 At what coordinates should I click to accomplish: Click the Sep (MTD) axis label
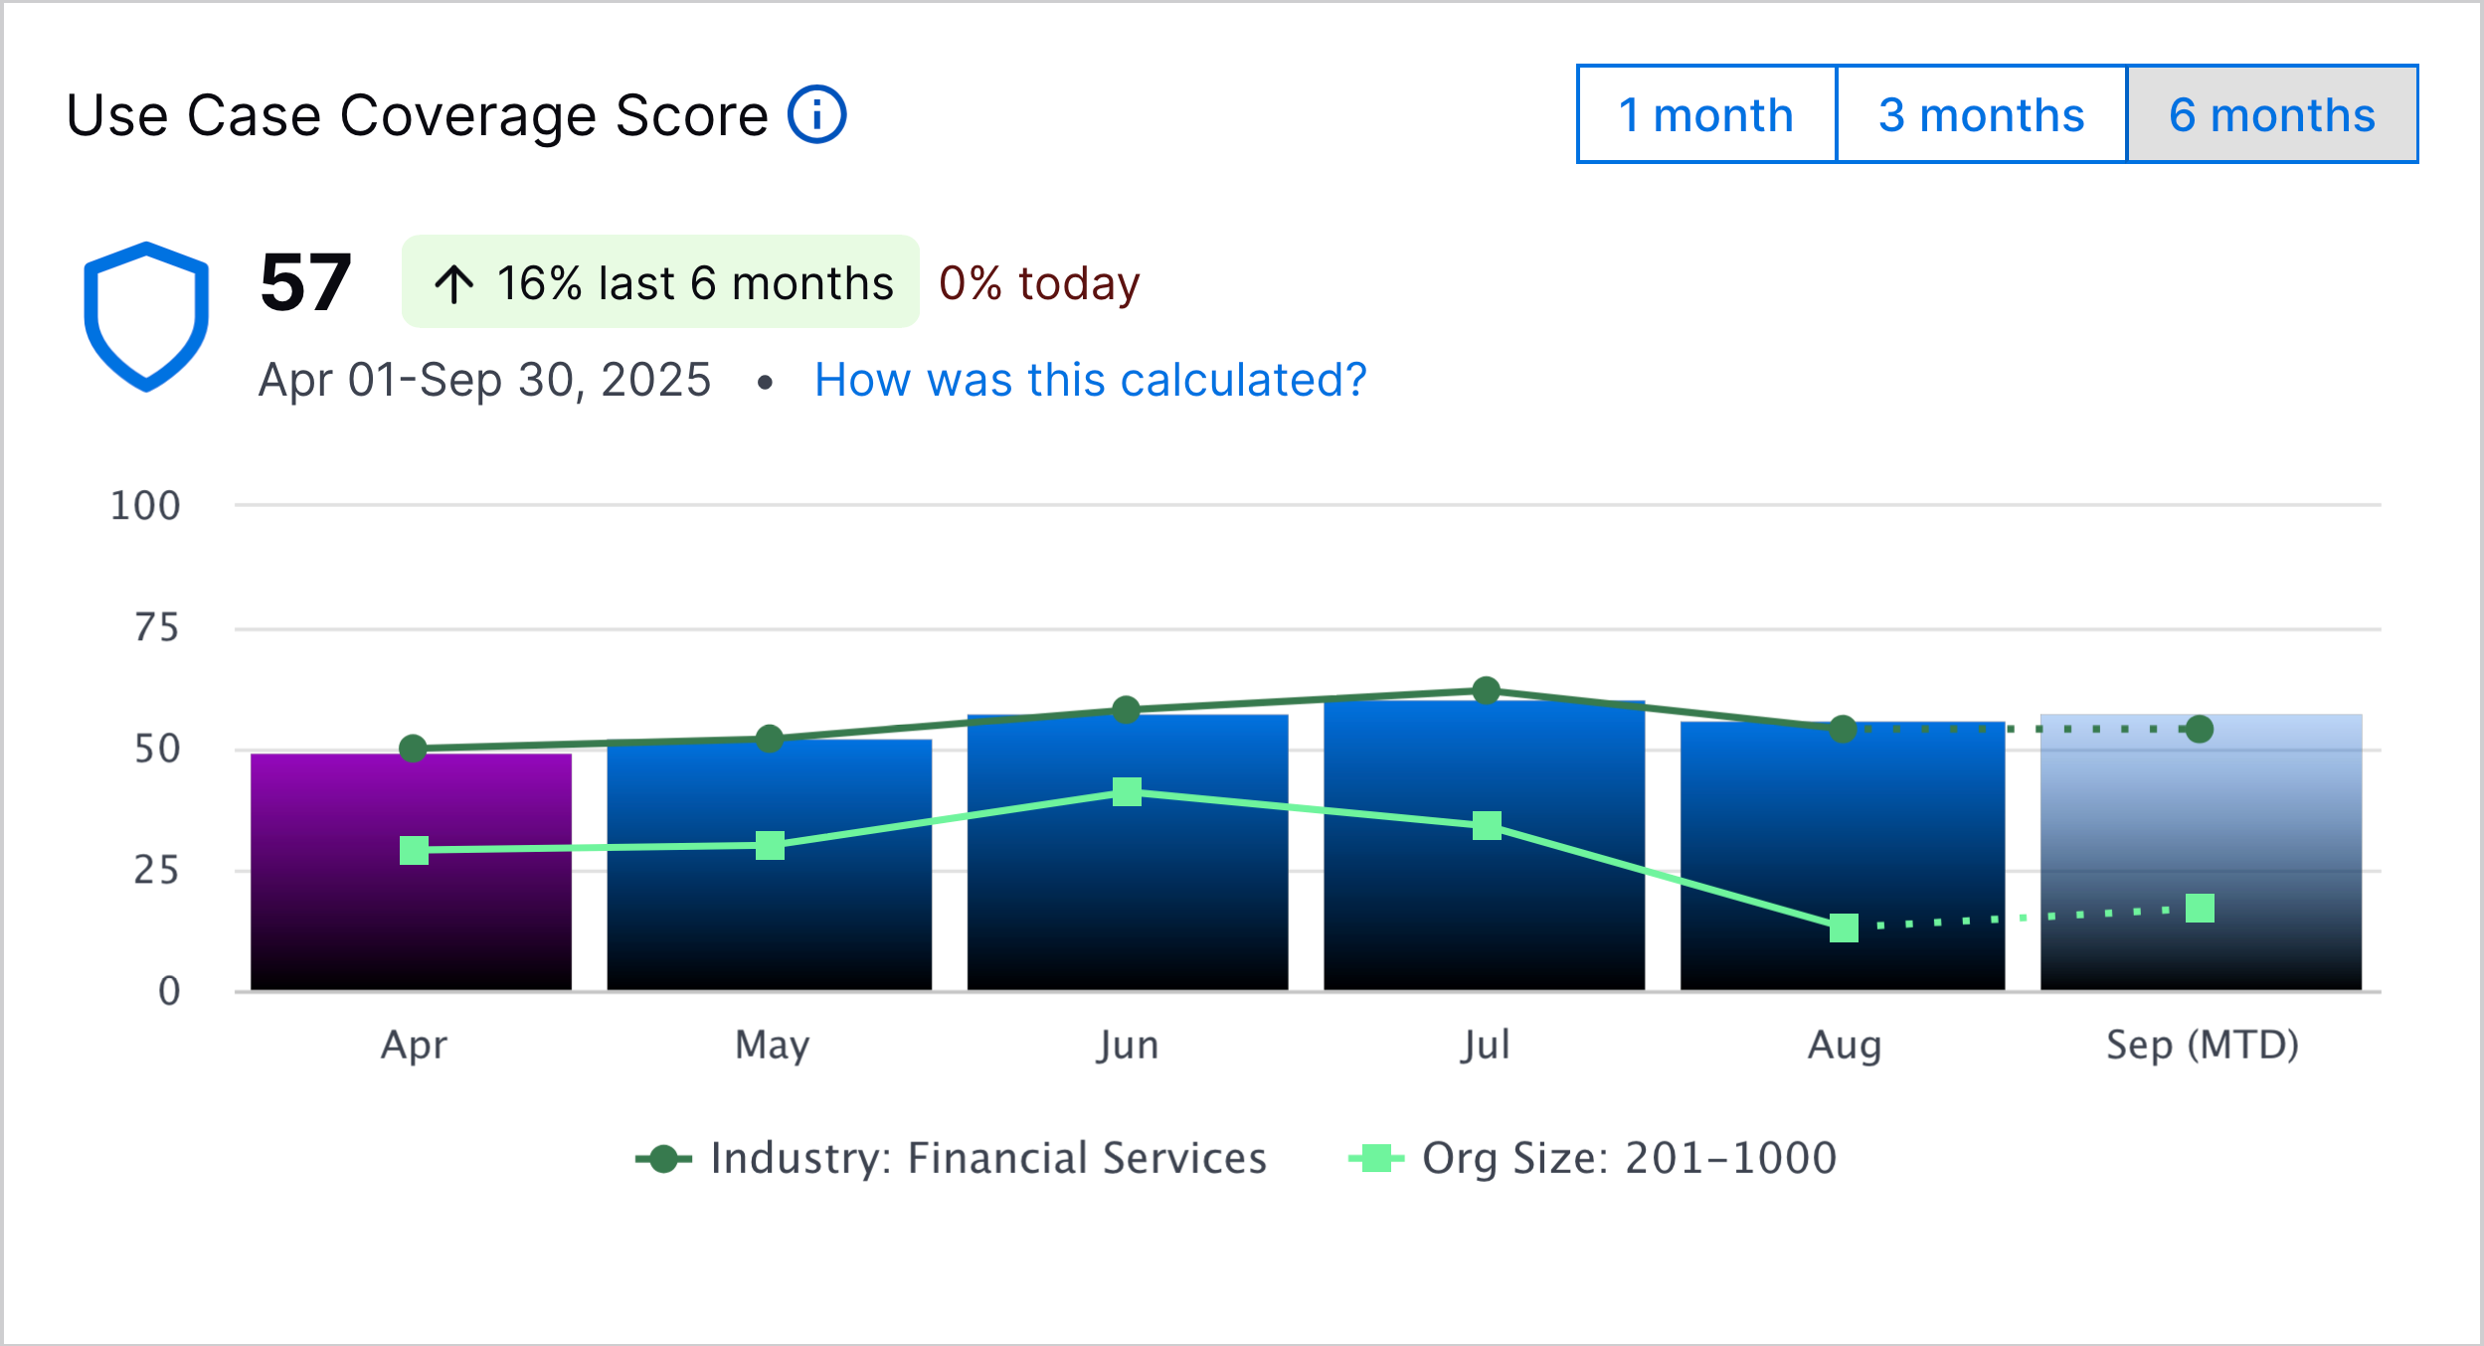point(2203,1045)
